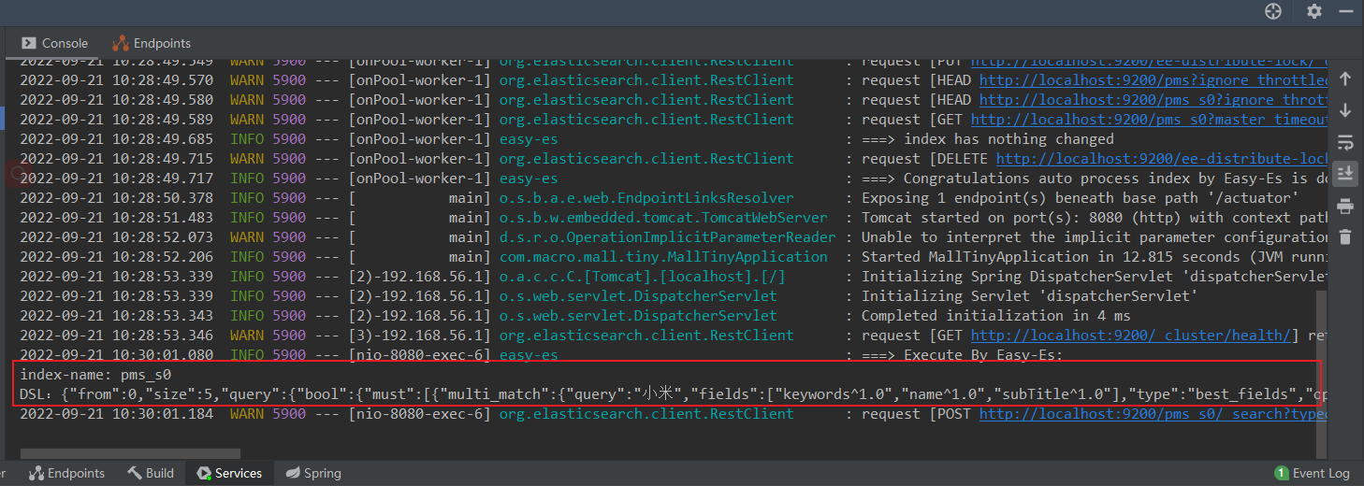Image resolution: width=1364 pixels, height=486 pixels.
Task: Switch to the Endpoints tab beside Console
Action: [x=152, y=43]
